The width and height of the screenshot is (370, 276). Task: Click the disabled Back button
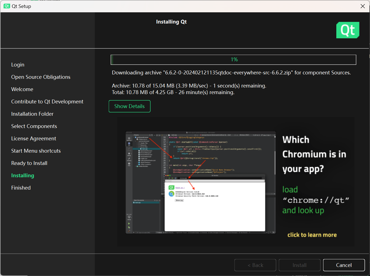coord(255,265)
